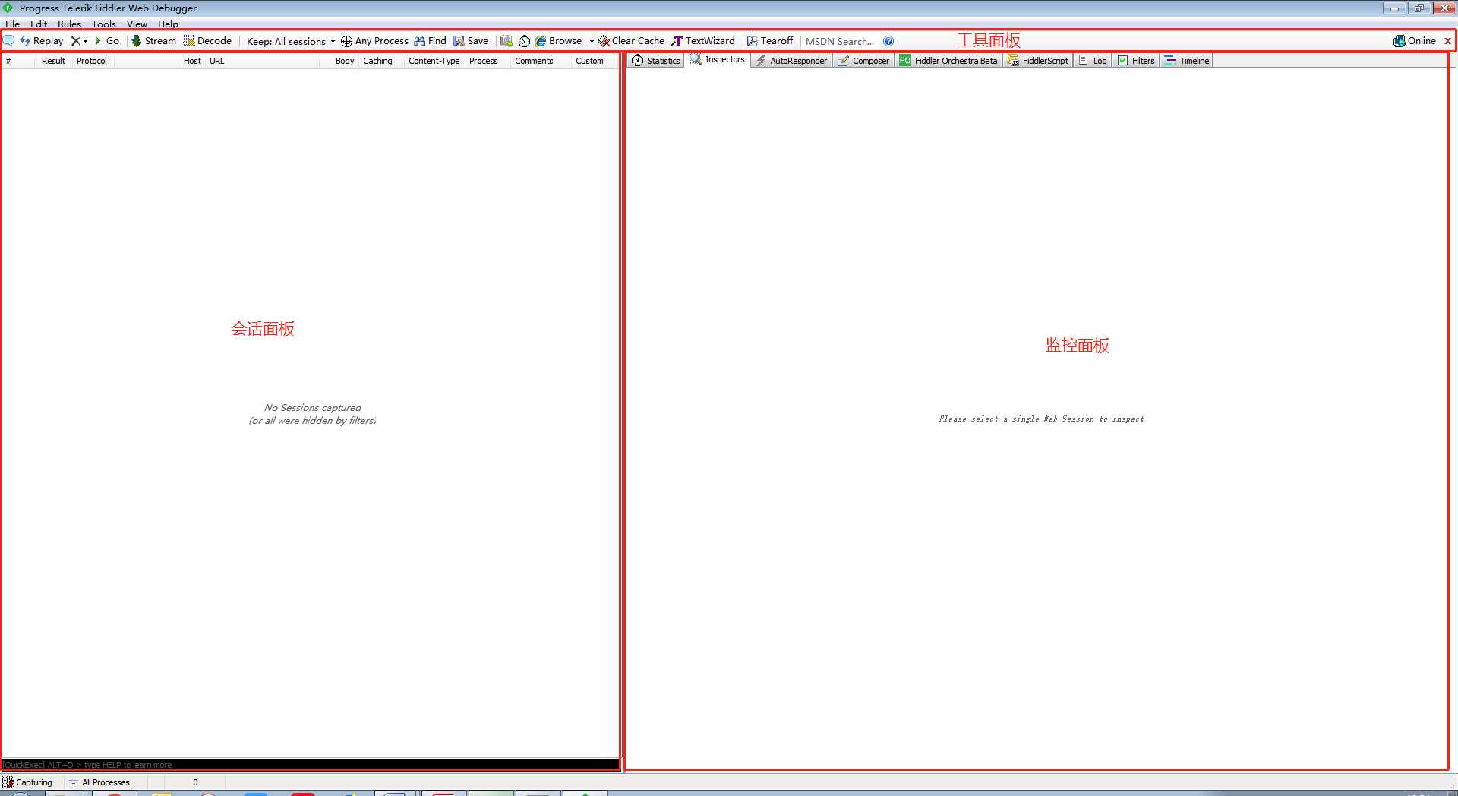The height and width of the screenshot is (796, 1458).
Task: Switch to the Inspectors tab
Action: coord(718,59)
